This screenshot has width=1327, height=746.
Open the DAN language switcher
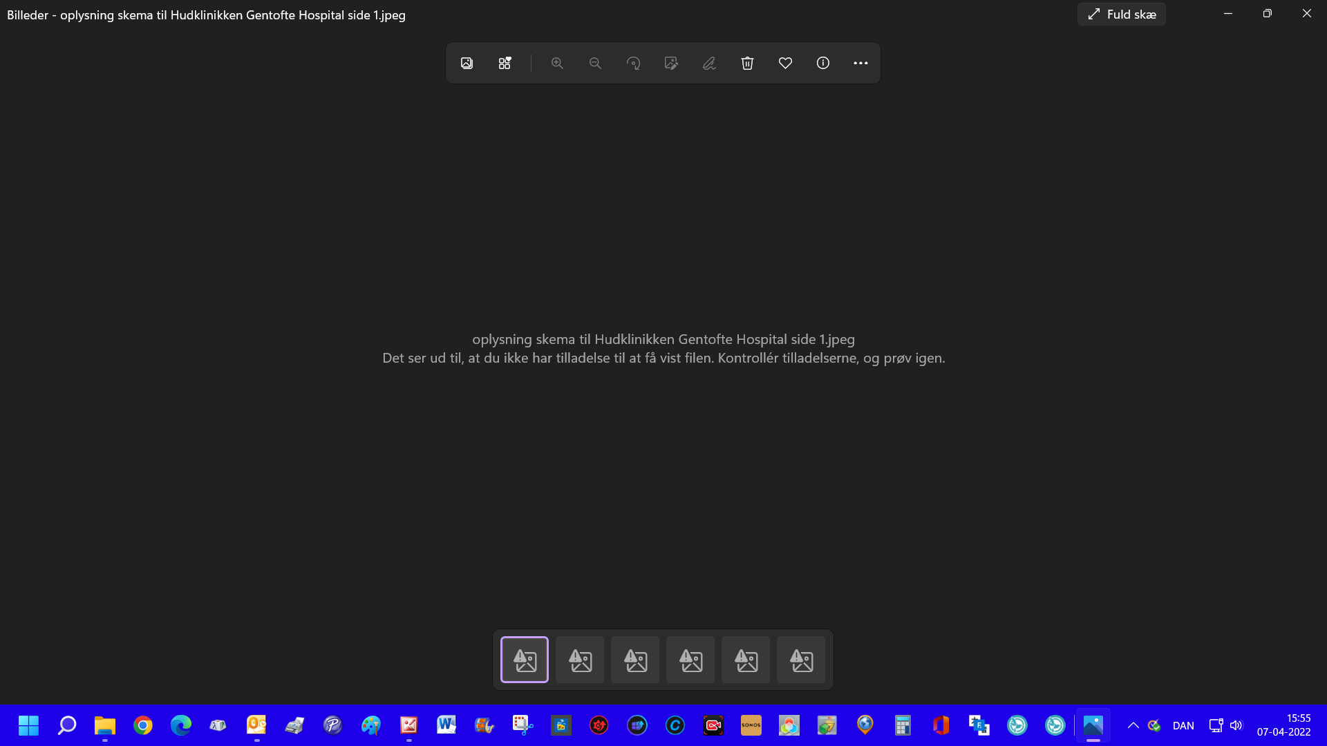[x=1183, y=725]
